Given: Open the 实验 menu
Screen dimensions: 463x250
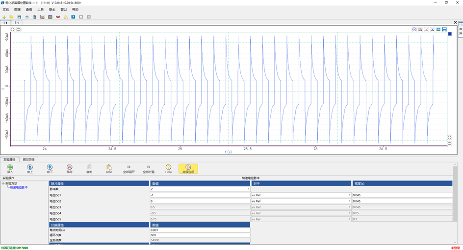Looking at the screenshot, I should (x=6, y=9).
